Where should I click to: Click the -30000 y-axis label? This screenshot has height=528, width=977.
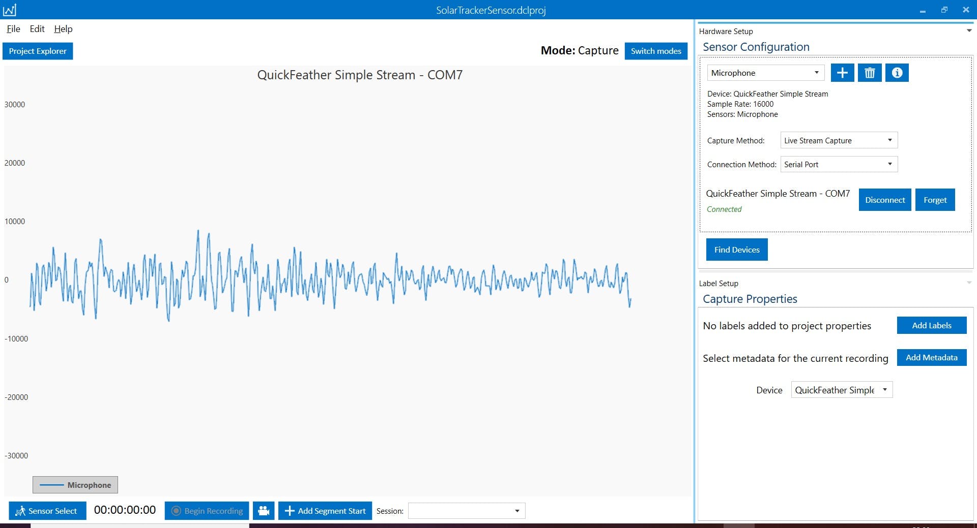point(16,455)
